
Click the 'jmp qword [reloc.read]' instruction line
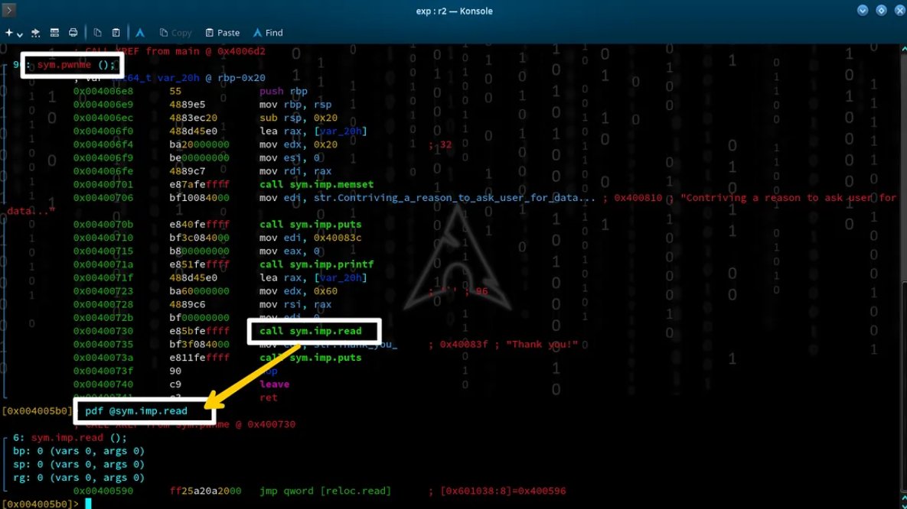click(325, 491)
